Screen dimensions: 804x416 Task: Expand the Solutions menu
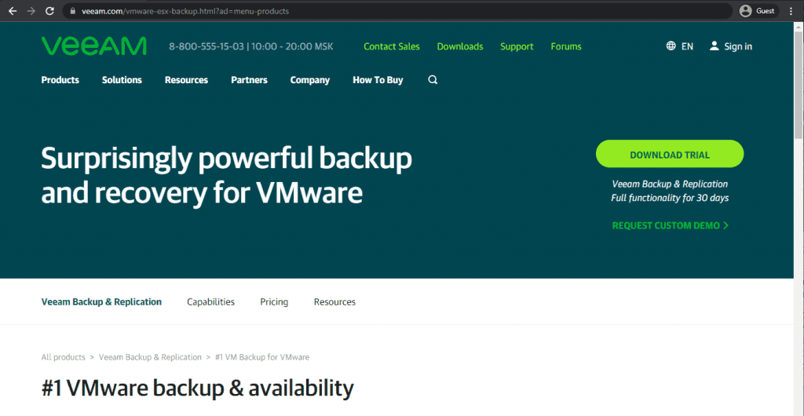click(x=122, y=80)
